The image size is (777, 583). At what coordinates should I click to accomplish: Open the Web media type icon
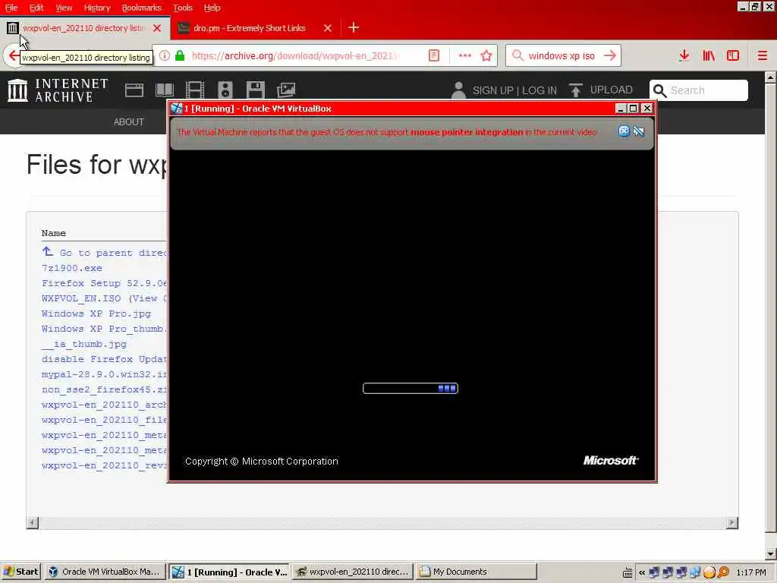point(134,90)
